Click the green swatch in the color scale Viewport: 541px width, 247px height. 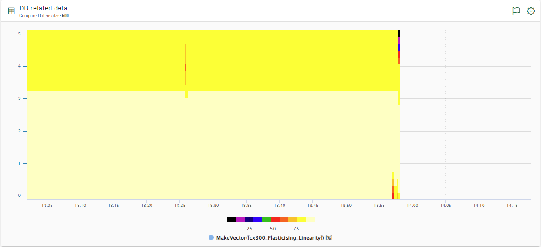pos(267,220)
